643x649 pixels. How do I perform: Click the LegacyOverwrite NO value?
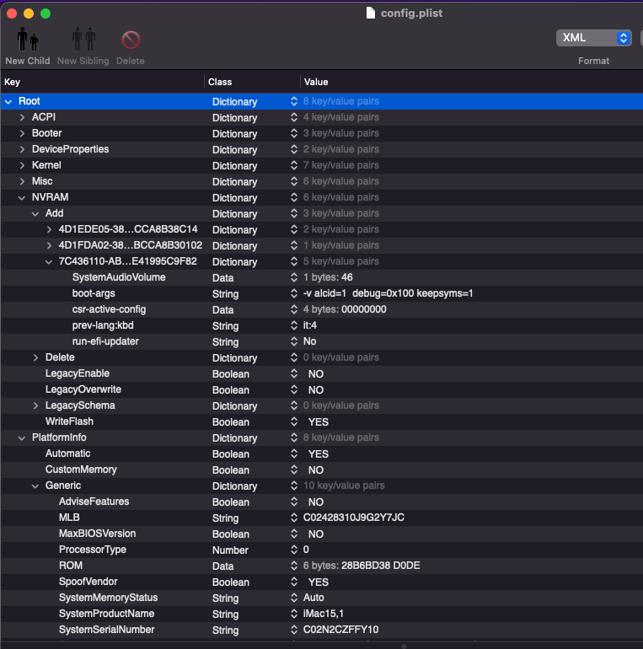[316, 390]
